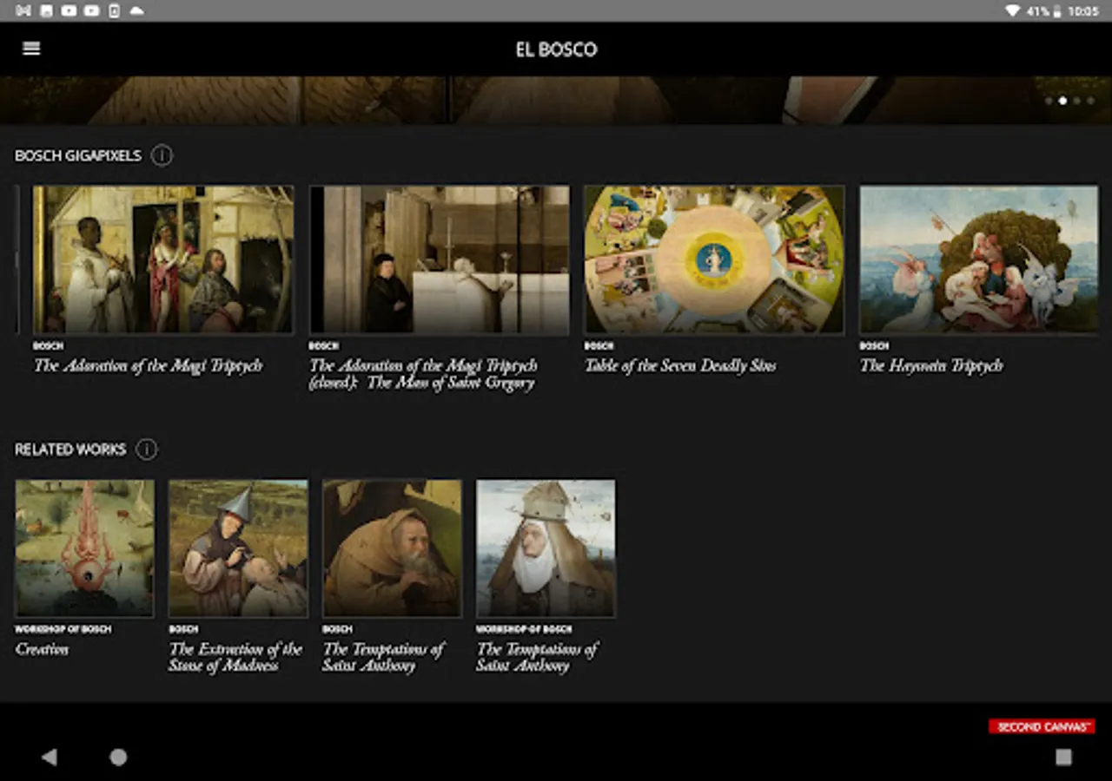This screenshot has height=781, width=1112.
Task: Click the Table of the Seven Deadly Sins title
Action: (680, 366)
